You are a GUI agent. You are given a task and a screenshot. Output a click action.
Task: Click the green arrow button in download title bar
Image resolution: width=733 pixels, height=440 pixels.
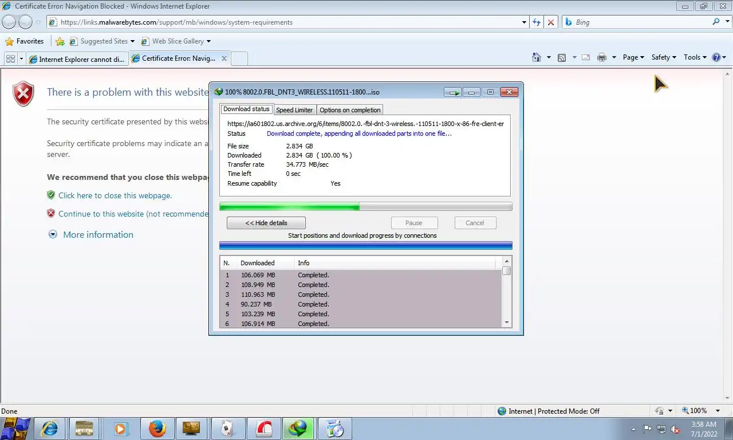coord(454,92)
